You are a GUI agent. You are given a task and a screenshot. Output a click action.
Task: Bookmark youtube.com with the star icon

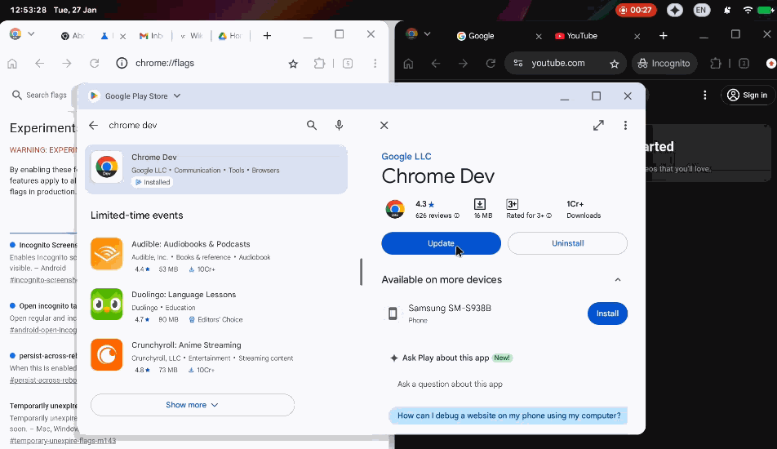615,64
